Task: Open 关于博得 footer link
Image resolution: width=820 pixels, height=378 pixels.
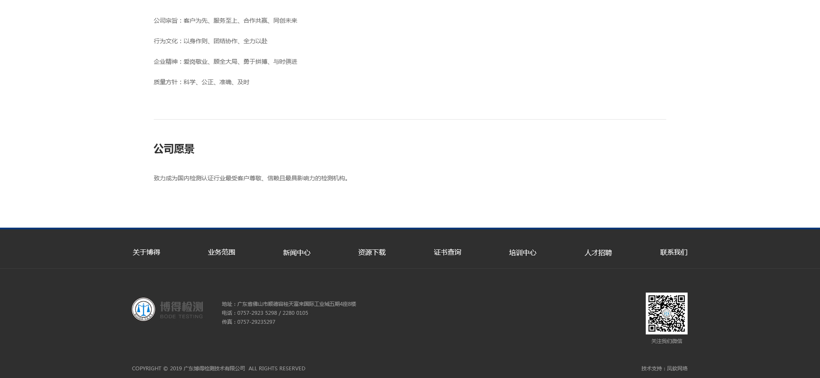Action: coord(146,252)
